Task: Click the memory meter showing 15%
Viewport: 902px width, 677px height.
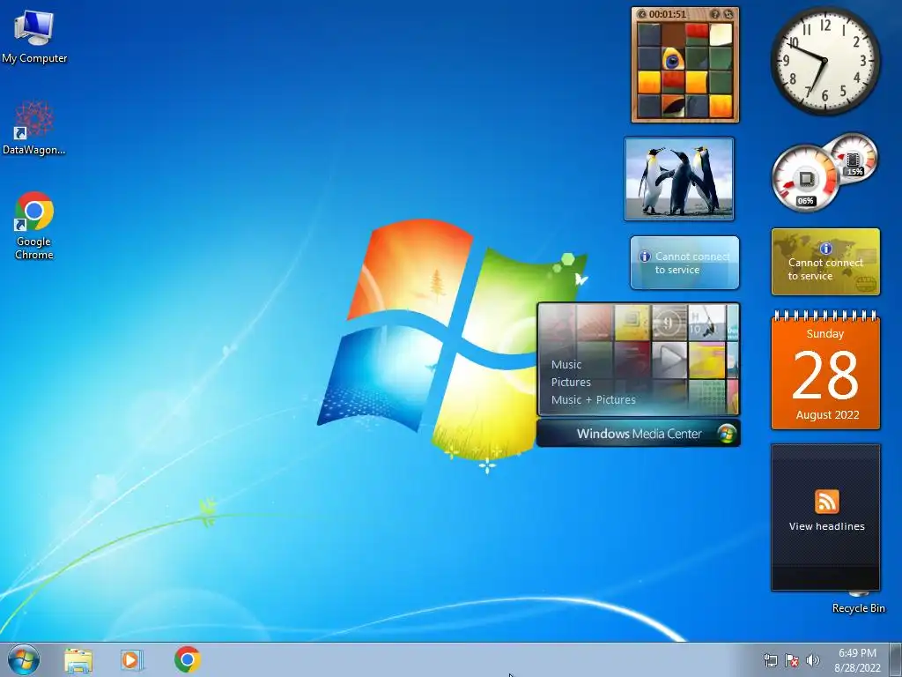Action: (x=854, y=157)
